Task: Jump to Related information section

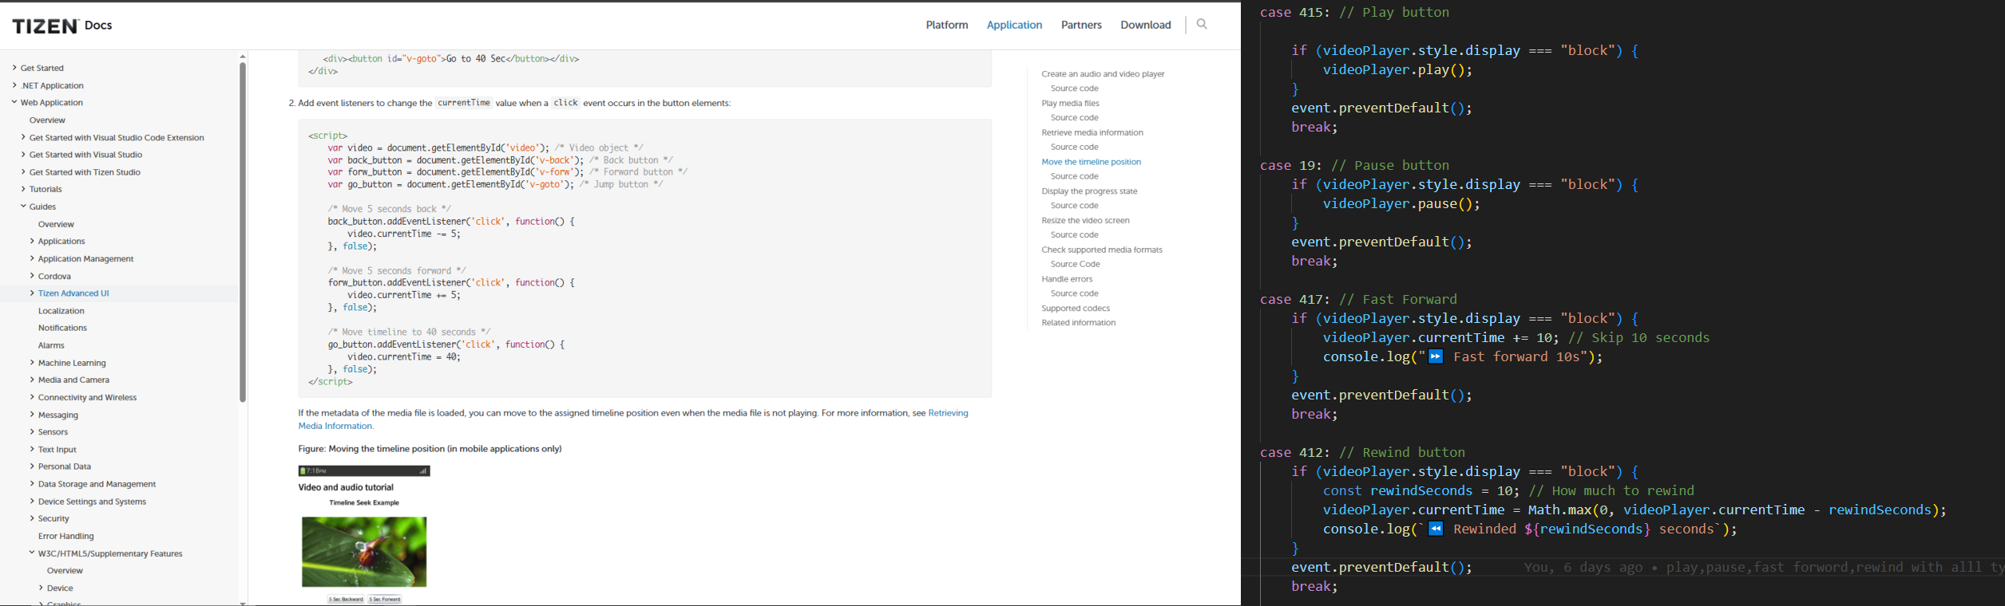Action: [1079, 323]
